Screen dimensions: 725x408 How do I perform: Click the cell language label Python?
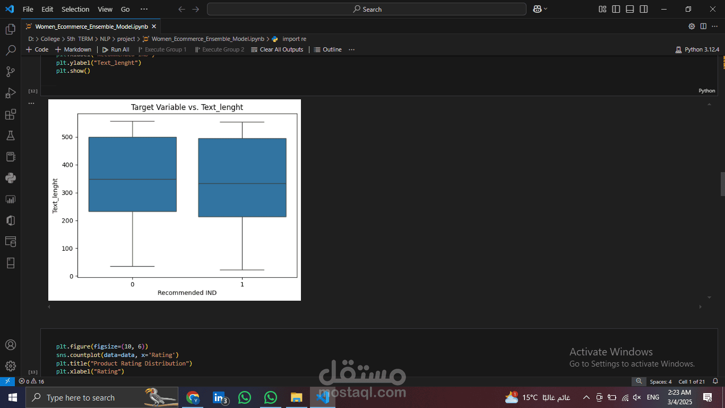(x=706, y=91)
